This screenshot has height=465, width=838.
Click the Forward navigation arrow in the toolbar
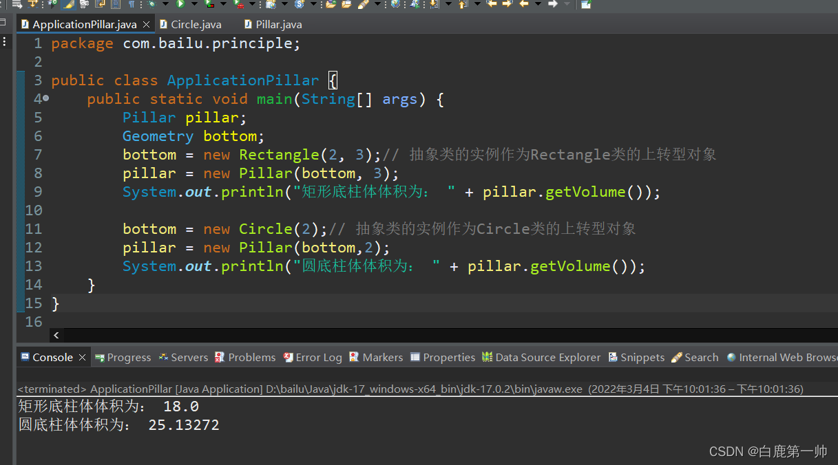(x=552, y=3)
